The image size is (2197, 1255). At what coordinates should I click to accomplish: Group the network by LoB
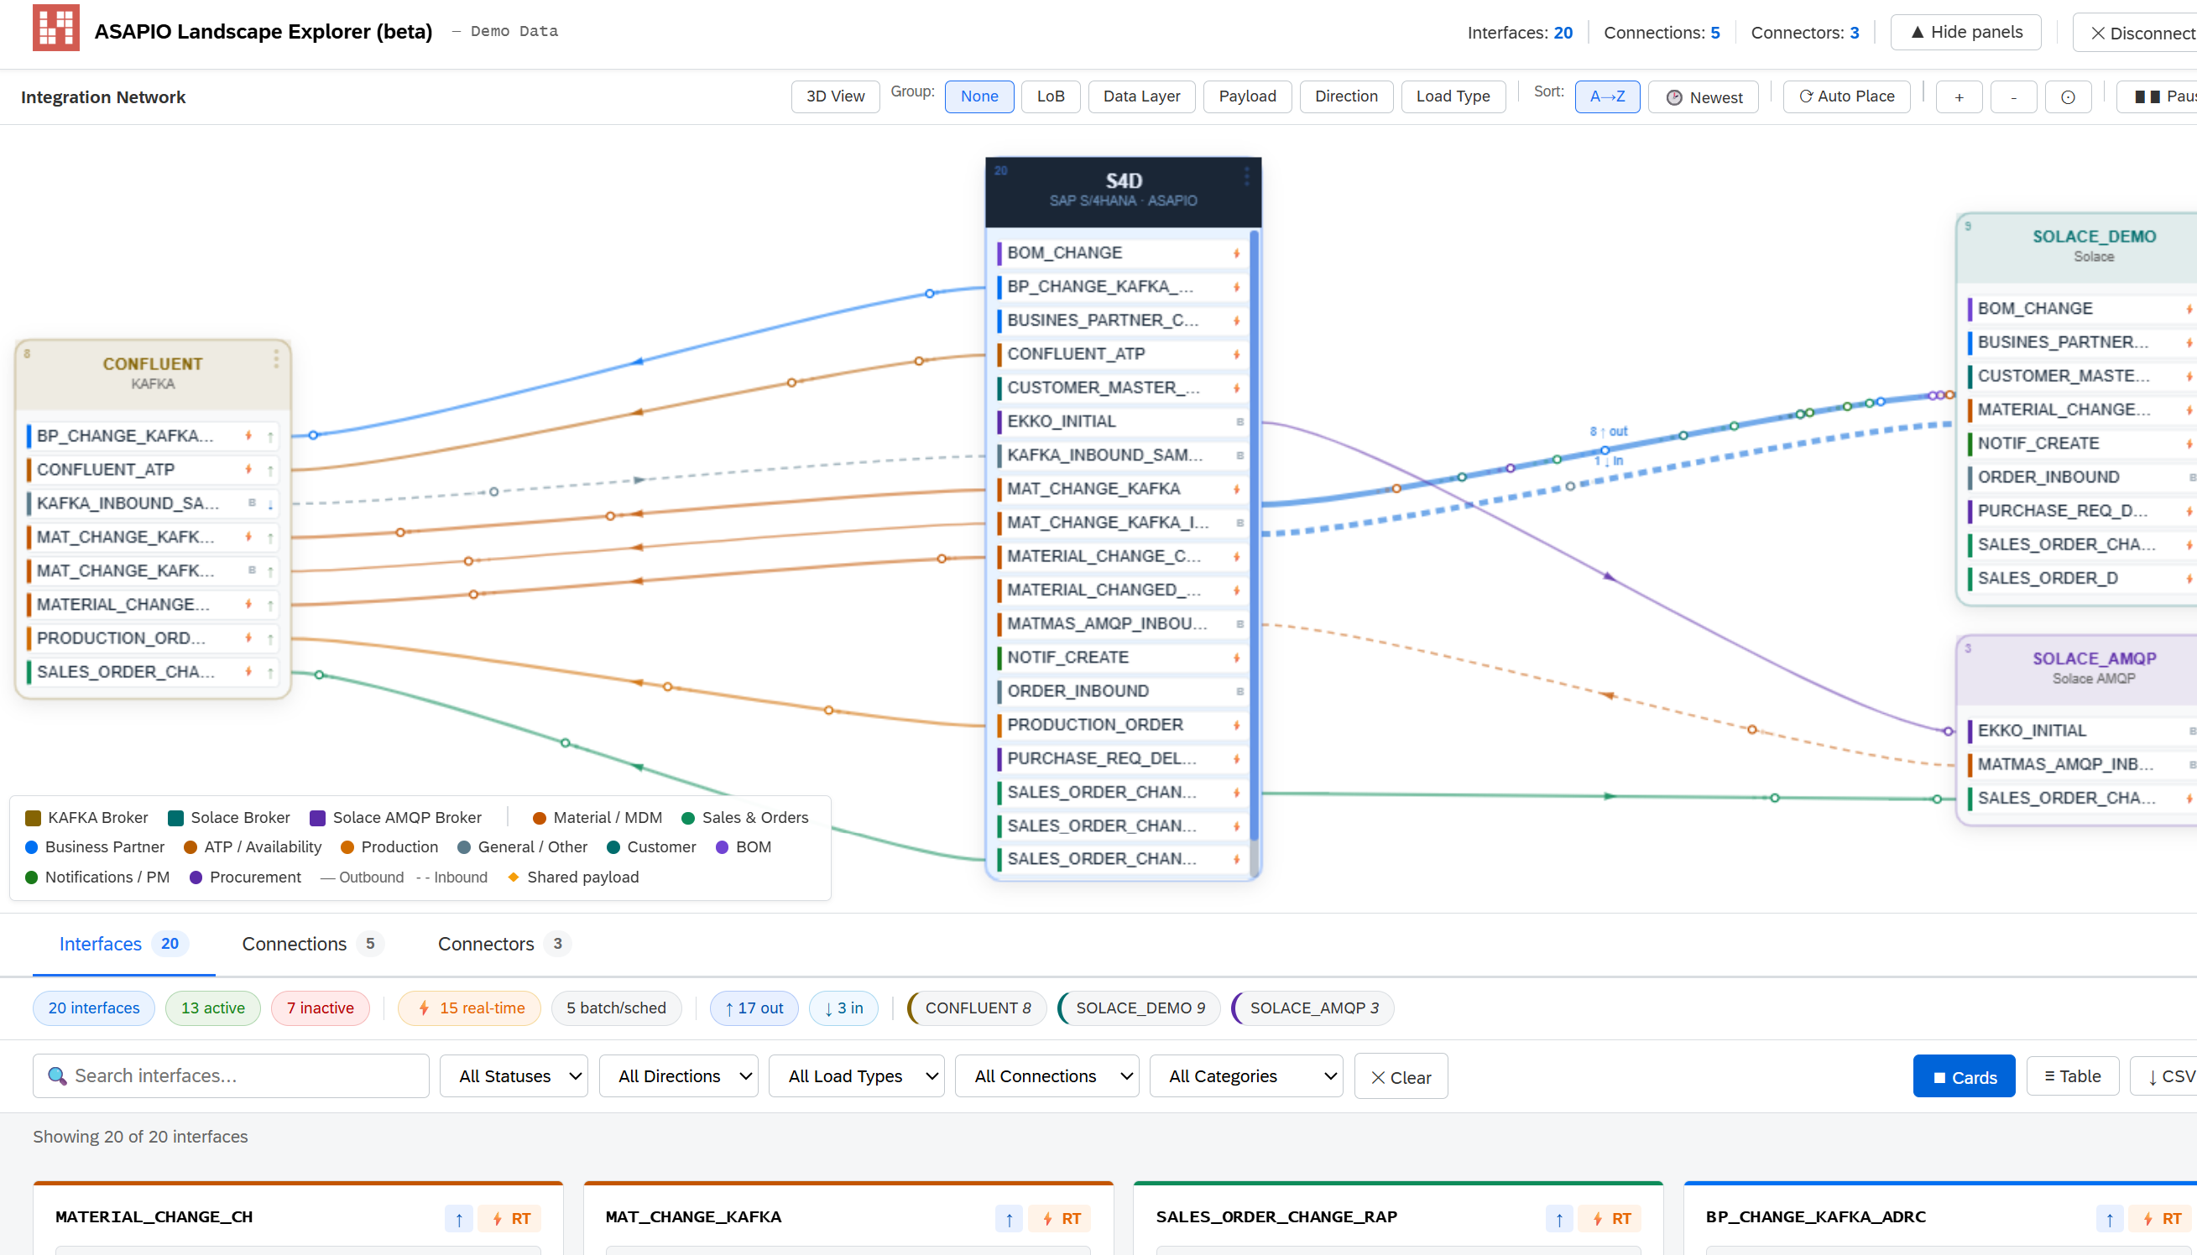pyautogui.click(x=1050, y=96)
